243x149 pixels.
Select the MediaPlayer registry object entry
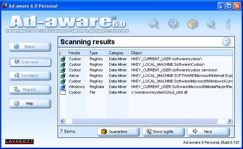click(x=182, y=87)
